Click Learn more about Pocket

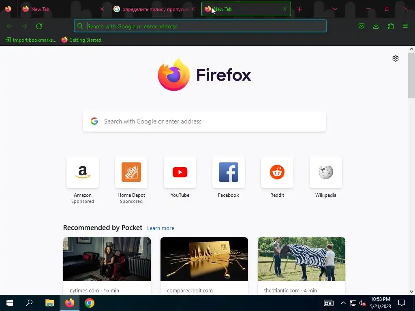(160, 228)
